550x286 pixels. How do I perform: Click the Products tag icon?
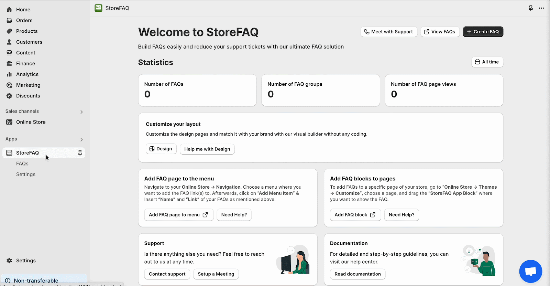click(9, 31)
